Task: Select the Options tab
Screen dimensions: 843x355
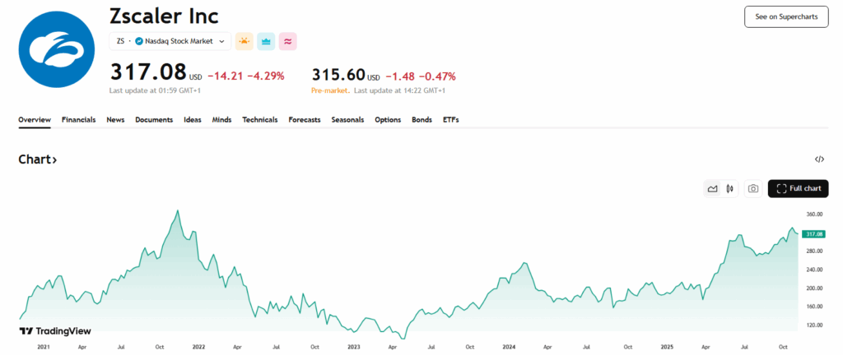Action: click(x=387, y=120)
